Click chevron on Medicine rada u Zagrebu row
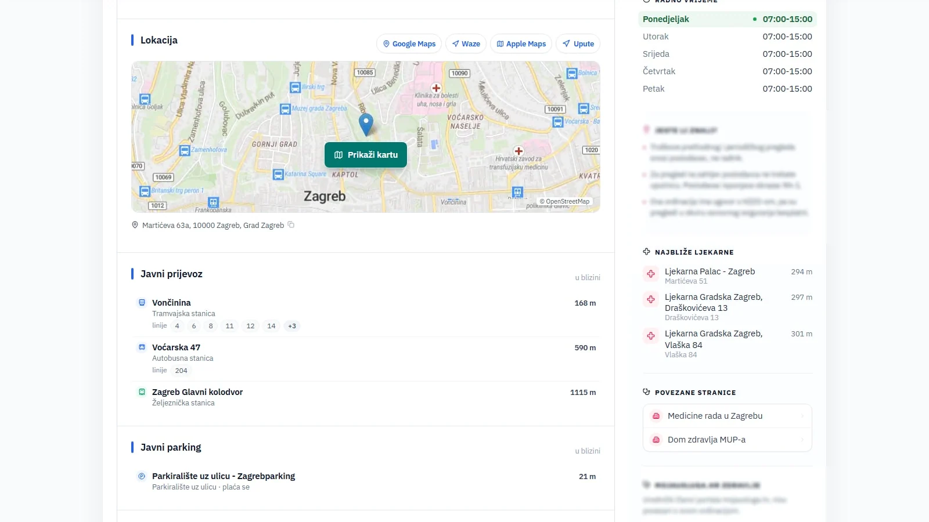The height and width of the screenshot is (522, 929). [803, 416]
